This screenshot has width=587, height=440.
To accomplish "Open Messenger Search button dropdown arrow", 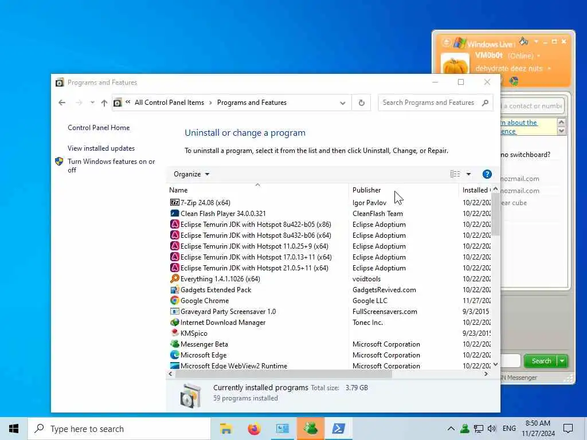I will coord(562,361).
